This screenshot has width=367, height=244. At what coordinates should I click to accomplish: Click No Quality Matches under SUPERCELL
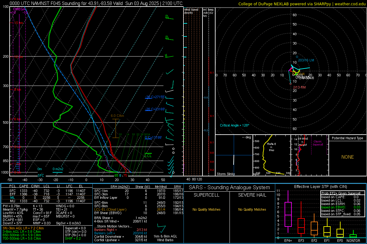[x=207, y=209]
